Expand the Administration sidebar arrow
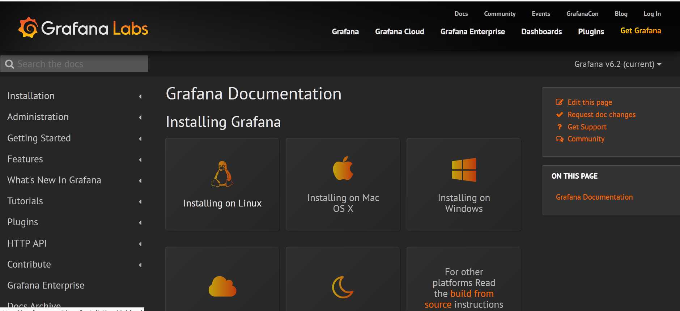 coord(140,117)
